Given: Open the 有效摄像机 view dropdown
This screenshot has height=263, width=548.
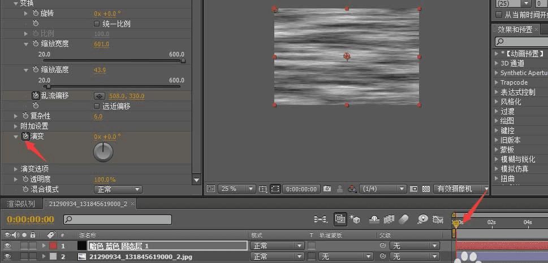Looking at the screenshot, I should pyautogui.click(x=461, y=189).
